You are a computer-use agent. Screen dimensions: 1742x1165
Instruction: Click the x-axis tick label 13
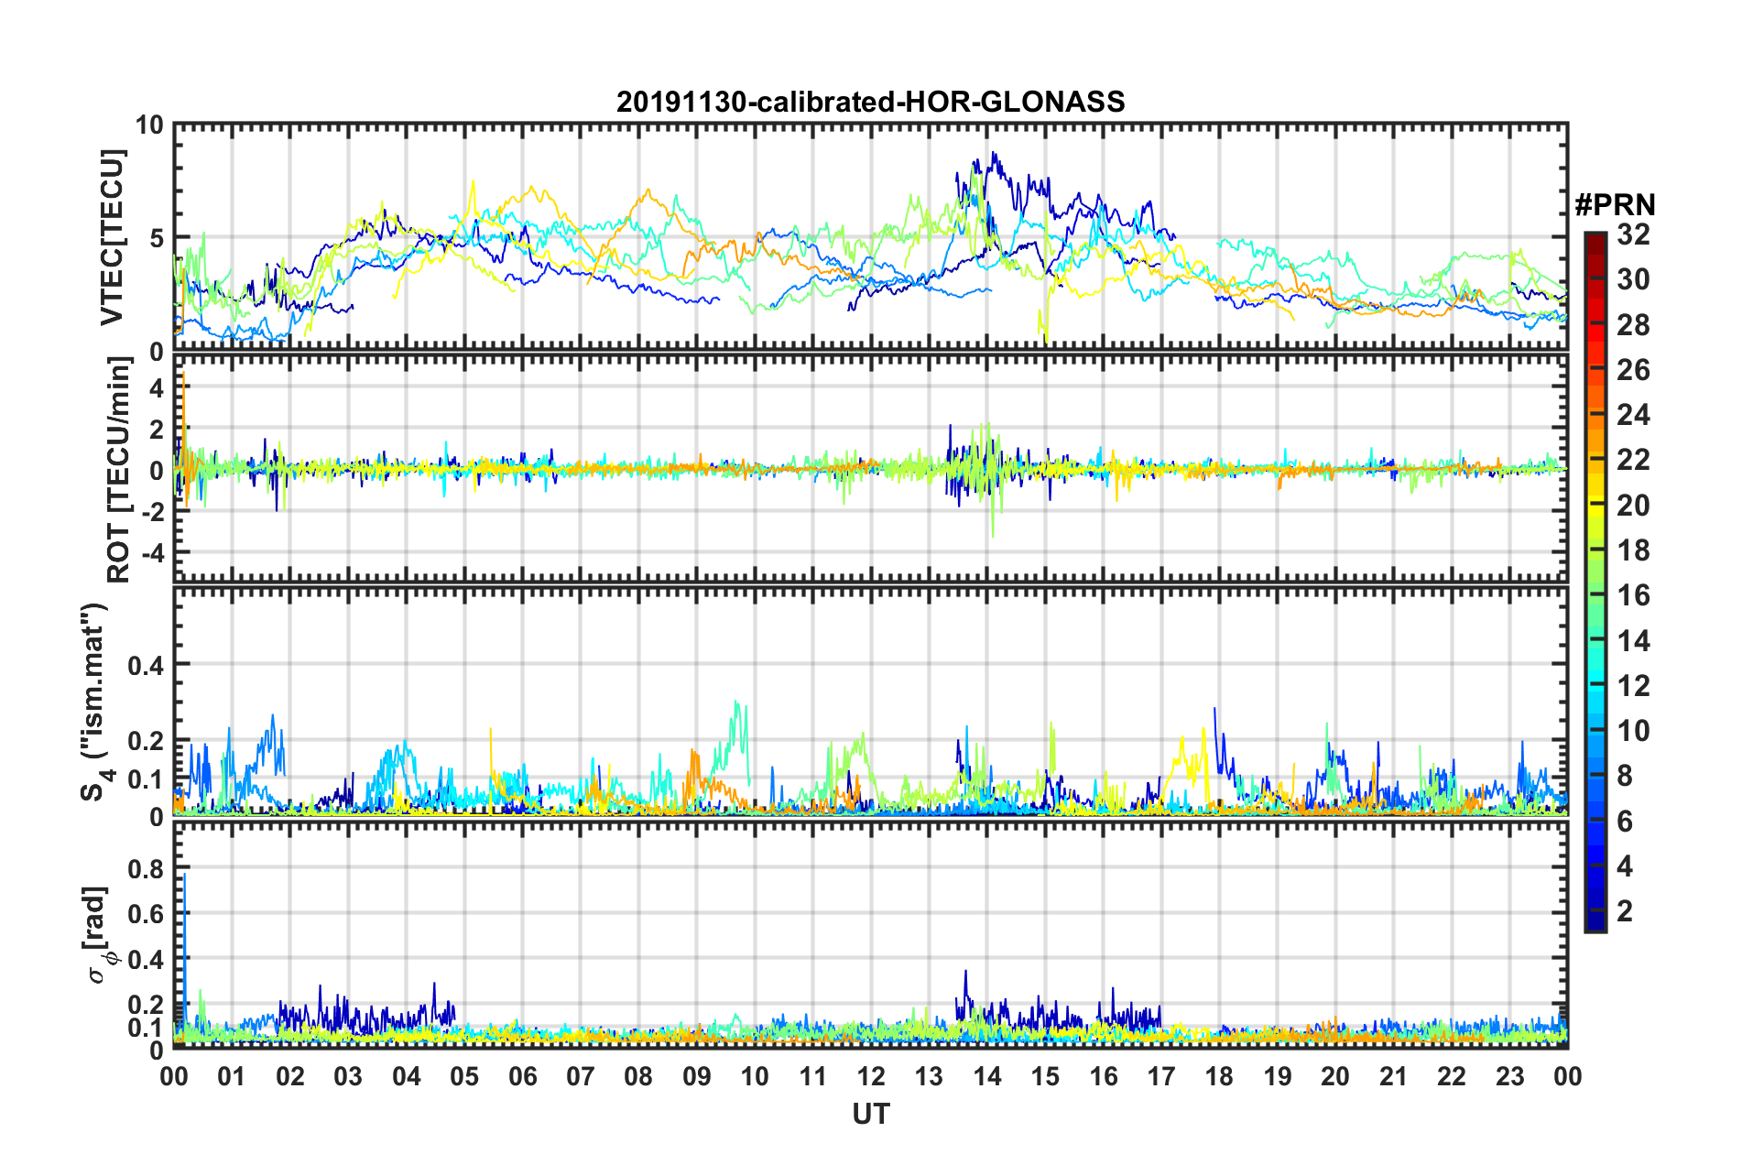point(929,1075)
